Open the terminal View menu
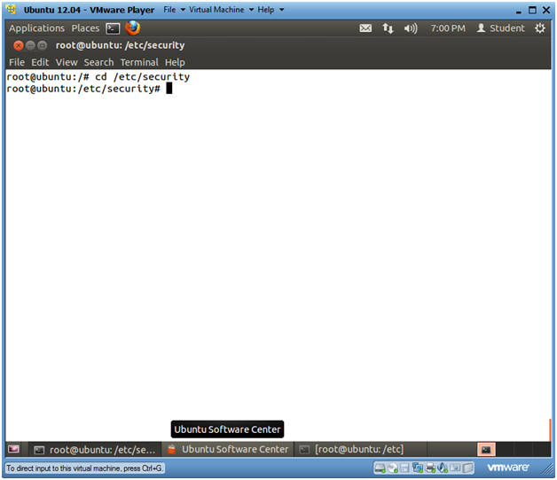 67,62
